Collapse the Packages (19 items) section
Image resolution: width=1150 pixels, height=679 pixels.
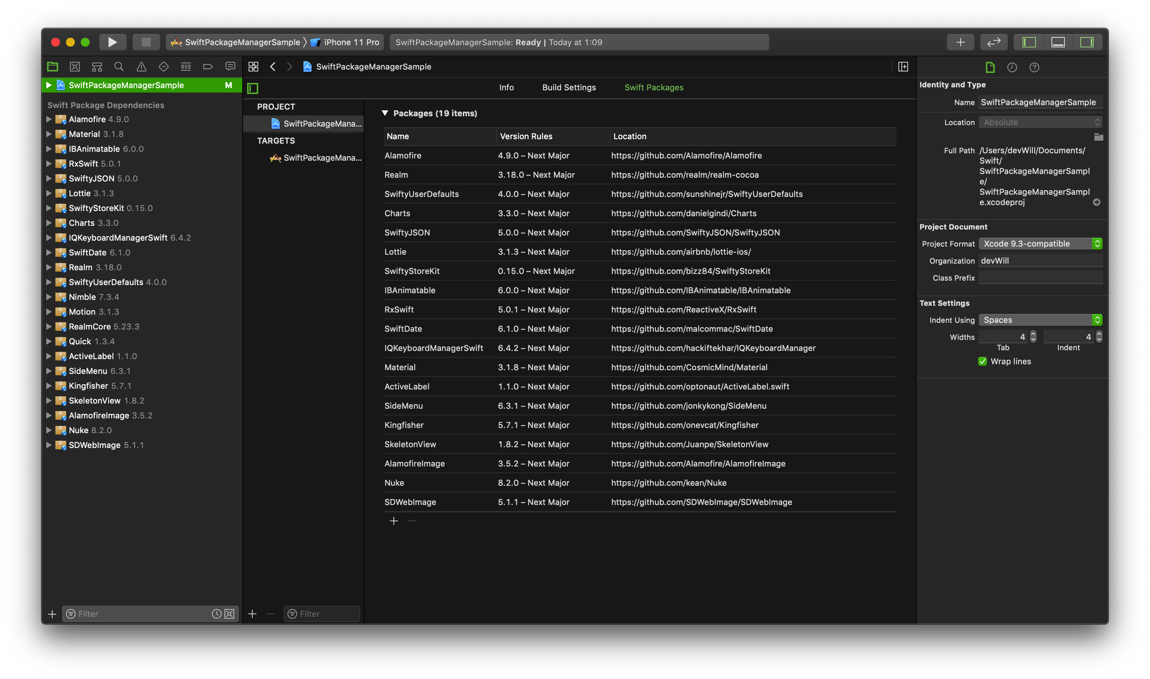(x=385, y=113)
